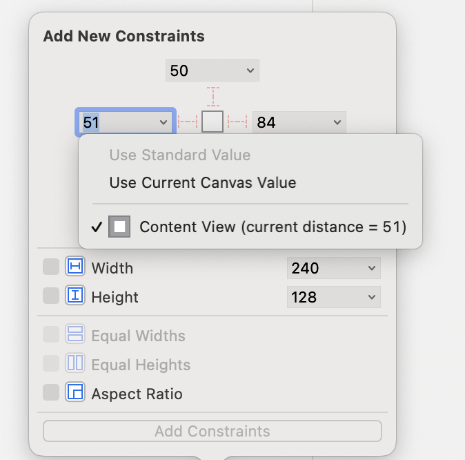Choose the Use Standard Value option
Viewport: 465px width, 460px height.
point(179,155)
